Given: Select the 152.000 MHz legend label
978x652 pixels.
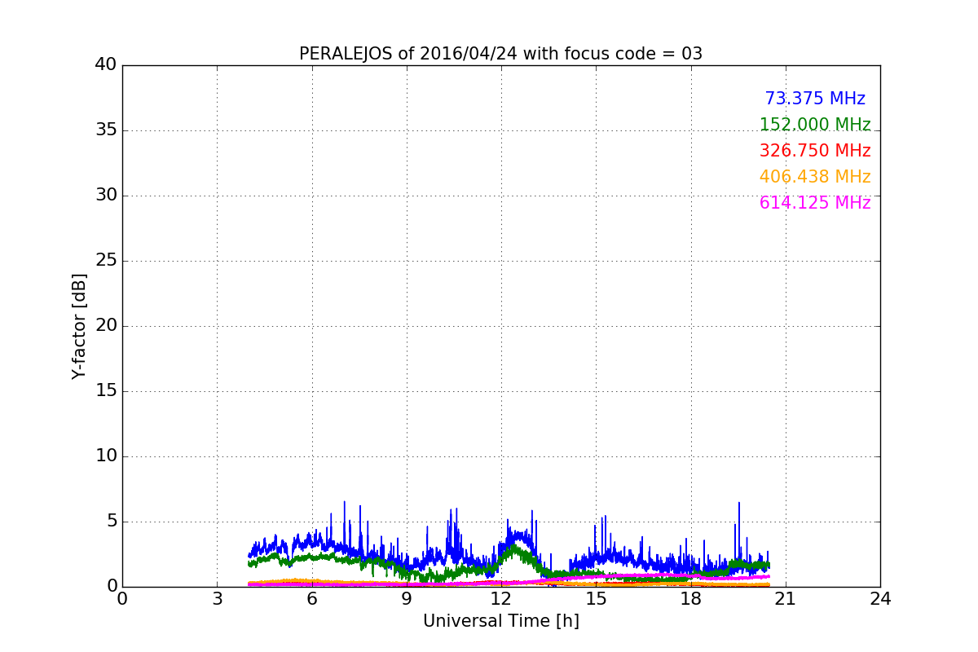Looking at the screenshot, I should pos(815,125).
